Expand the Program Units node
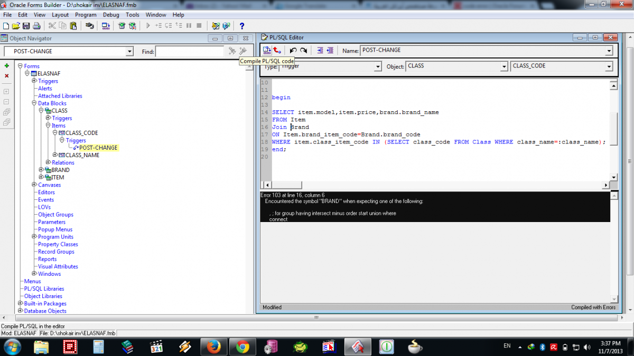 (x=34, y=237)
